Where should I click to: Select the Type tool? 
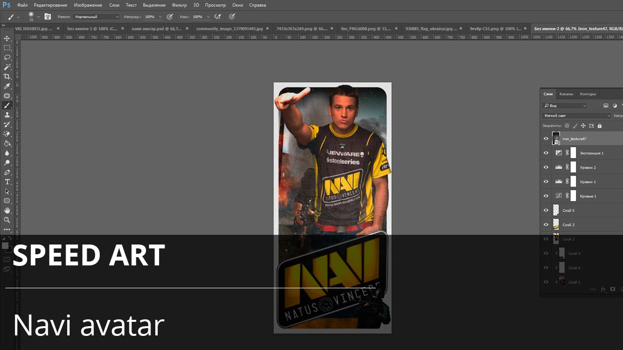(x=7, y=182)
